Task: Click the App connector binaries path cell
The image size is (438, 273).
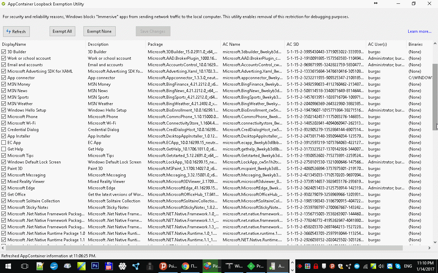Action: (x=420, y=78)
